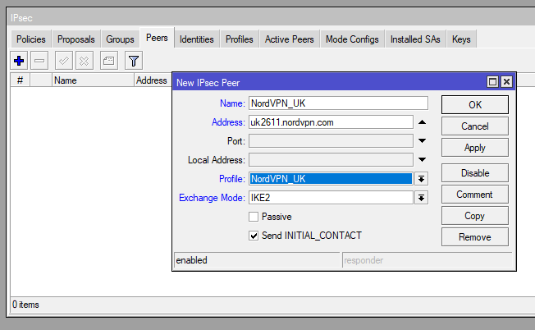This screenshot has width=535, height=330.
Task: Open the Active Peers tab
Action: (290, 39)
